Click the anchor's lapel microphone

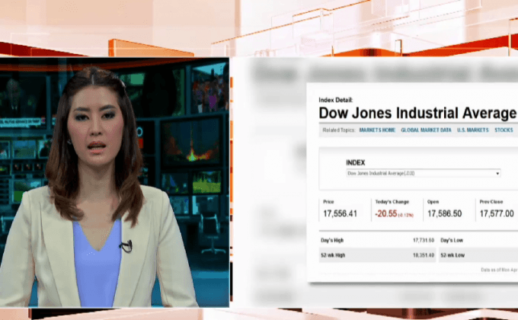126,245
